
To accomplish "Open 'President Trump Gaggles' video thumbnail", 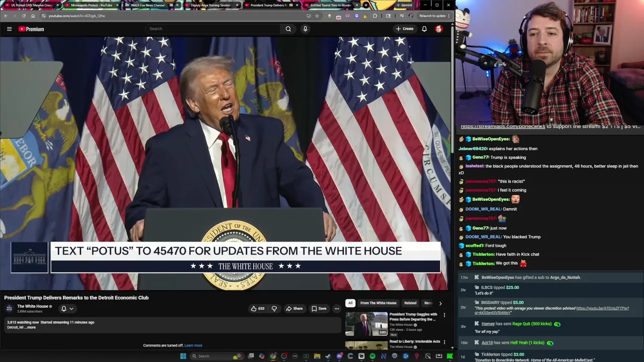I will point(366,324).
